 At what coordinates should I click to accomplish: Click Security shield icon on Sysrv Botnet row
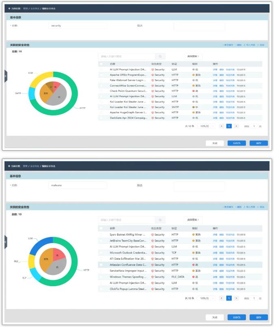click(153, 235)
